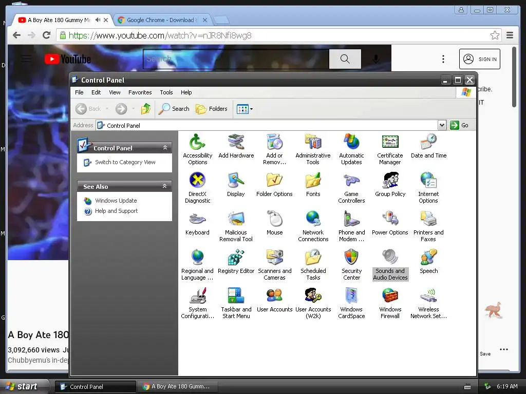Open Administrative Tools
Viewport: 526px width, 394px height.
pyautogui.click(x=313, y=149)
